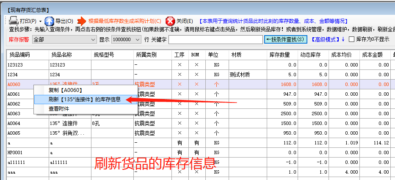This screenshot has width=395, height=180.
Task: Click inside the 关键字 search field
Action: 215,39
